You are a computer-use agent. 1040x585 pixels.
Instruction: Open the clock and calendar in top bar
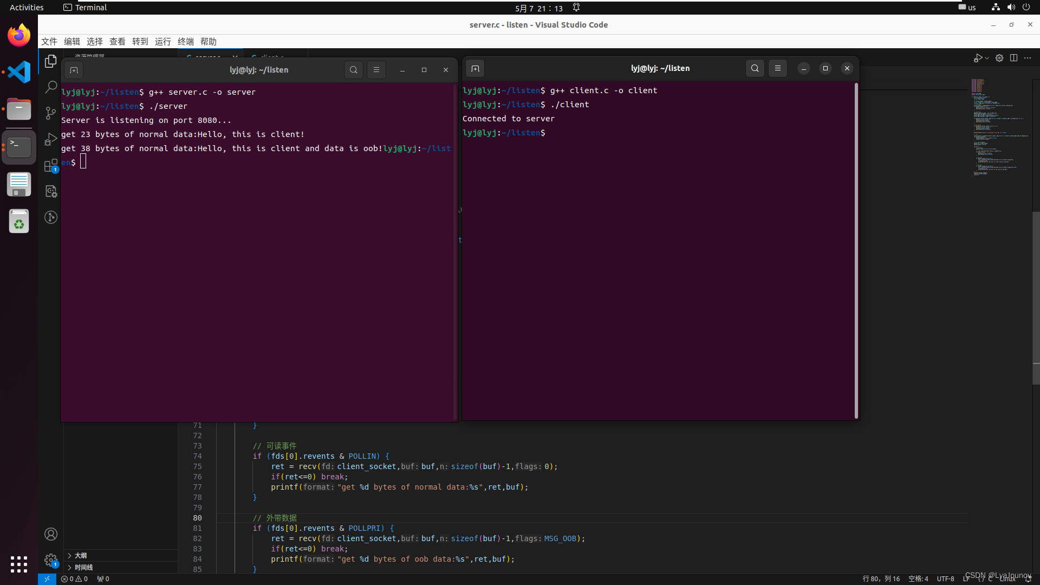pyautogui.click(x=539, y=8)
